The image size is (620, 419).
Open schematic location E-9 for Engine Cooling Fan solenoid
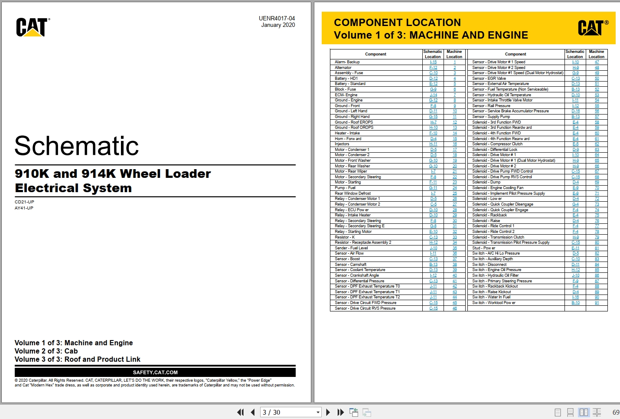pyautogui.click(x=575, y=188)
